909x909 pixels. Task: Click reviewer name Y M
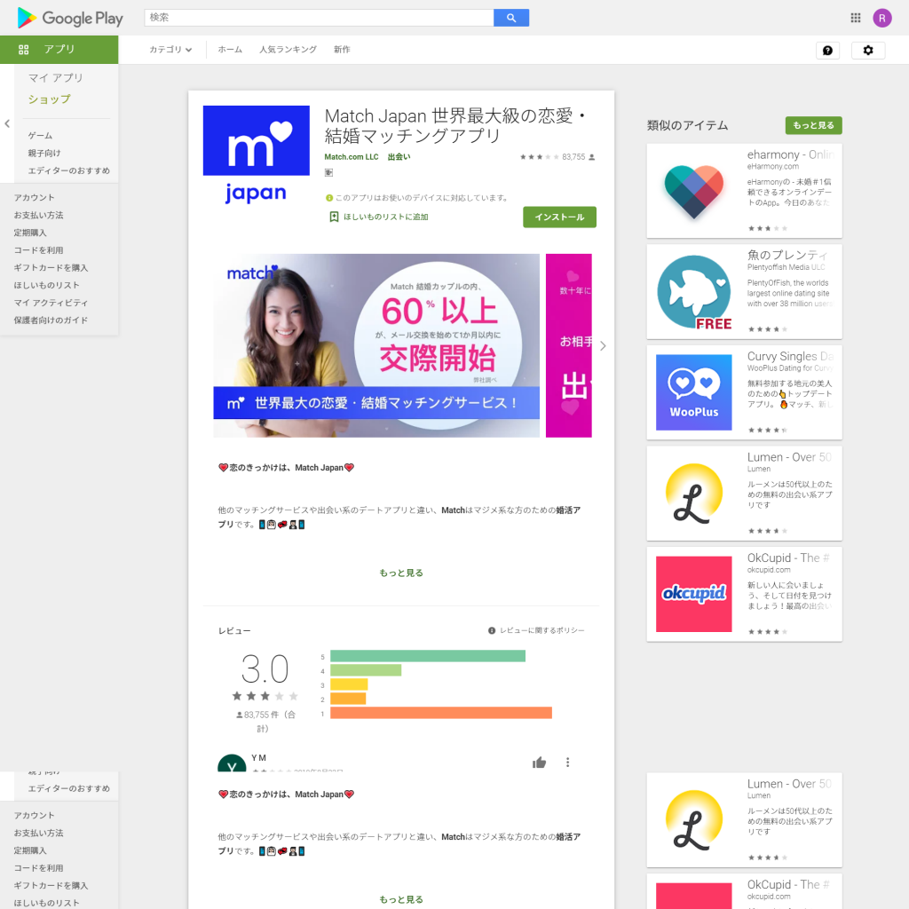pos(258,758)
